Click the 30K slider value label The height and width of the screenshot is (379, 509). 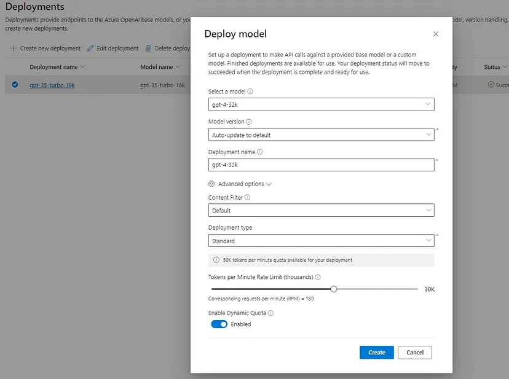tap(429, 289)
